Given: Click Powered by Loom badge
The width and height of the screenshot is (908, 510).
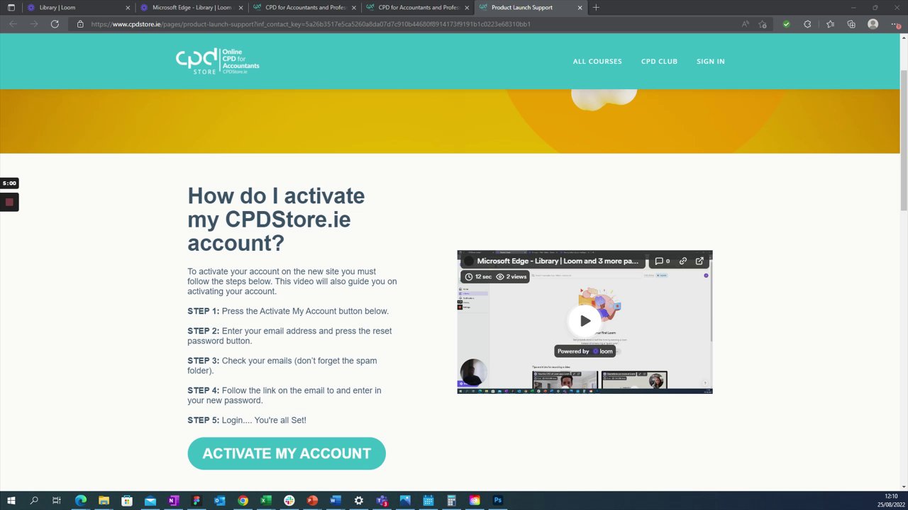Looking at the screenshot, I should (x=585, y=351).
